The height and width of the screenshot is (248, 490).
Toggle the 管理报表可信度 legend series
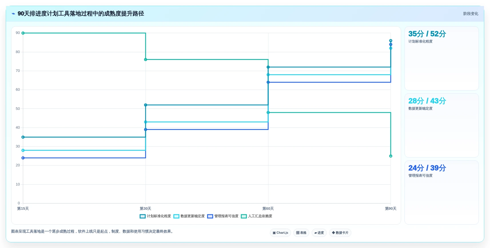tap(223, 216)
